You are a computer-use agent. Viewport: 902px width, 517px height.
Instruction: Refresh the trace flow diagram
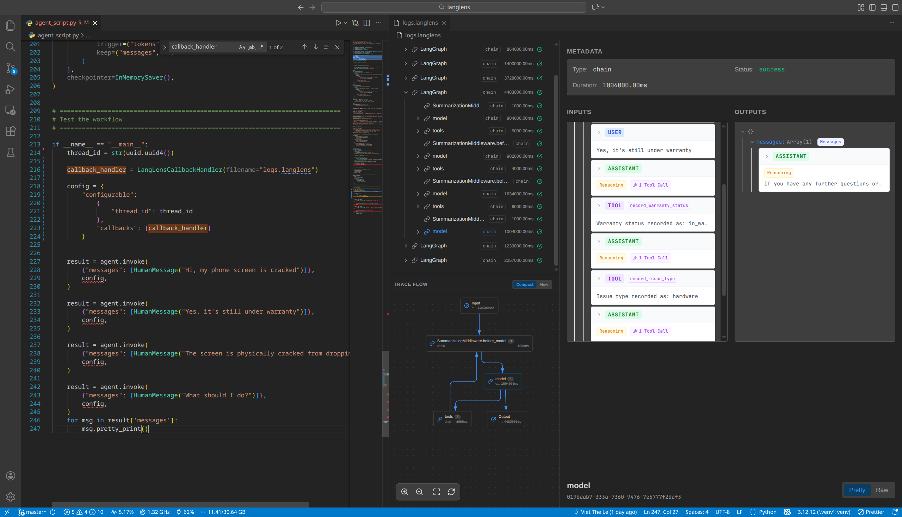tap(452, 492)
